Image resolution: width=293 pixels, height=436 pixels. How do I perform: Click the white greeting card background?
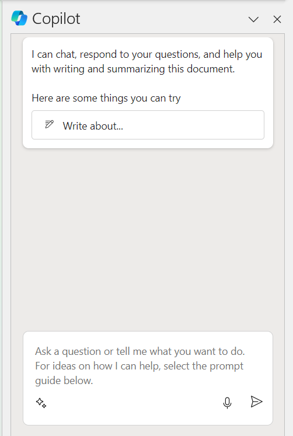(148, 85)
